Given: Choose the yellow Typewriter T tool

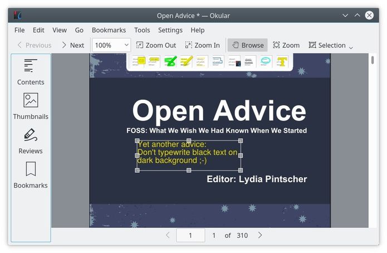Looking at the screenshot, I should 282,61.
